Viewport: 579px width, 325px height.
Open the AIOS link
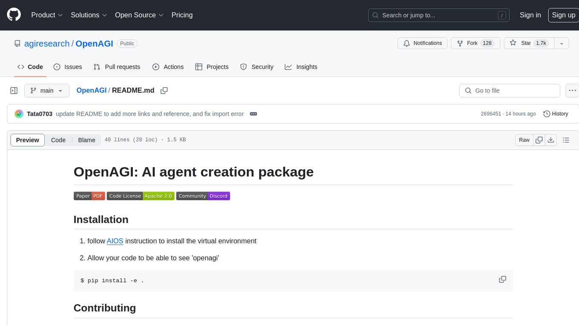point(115,241)
